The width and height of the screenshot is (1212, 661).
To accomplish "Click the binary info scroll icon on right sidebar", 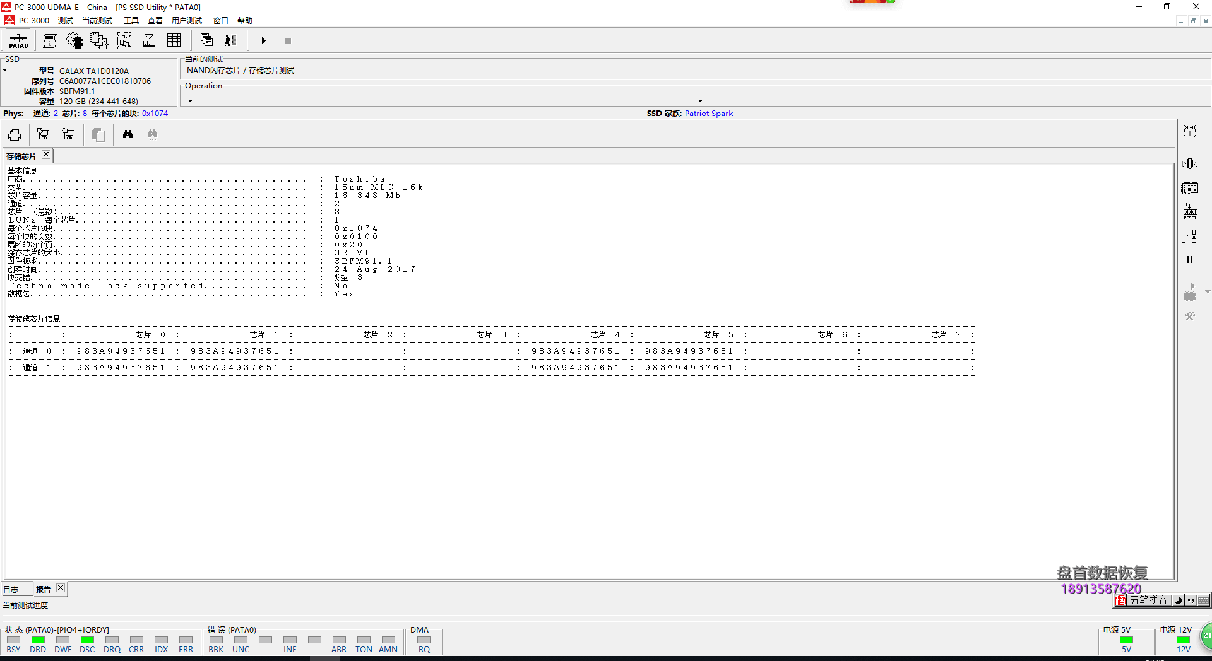I will click(1190, 131).
